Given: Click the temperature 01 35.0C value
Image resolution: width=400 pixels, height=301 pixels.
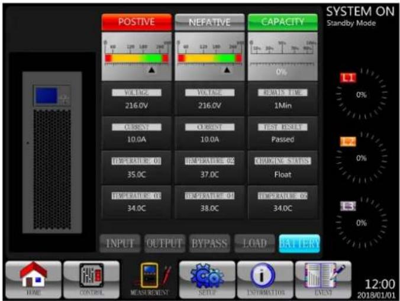Looking at the screenshot, I should (x=137, y=174).
